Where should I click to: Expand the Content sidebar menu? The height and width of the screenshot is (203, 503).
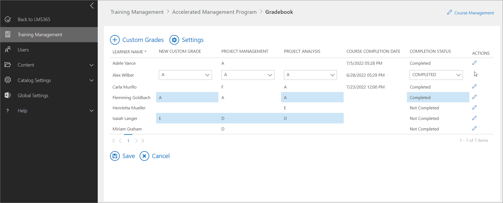pos(91,65)
